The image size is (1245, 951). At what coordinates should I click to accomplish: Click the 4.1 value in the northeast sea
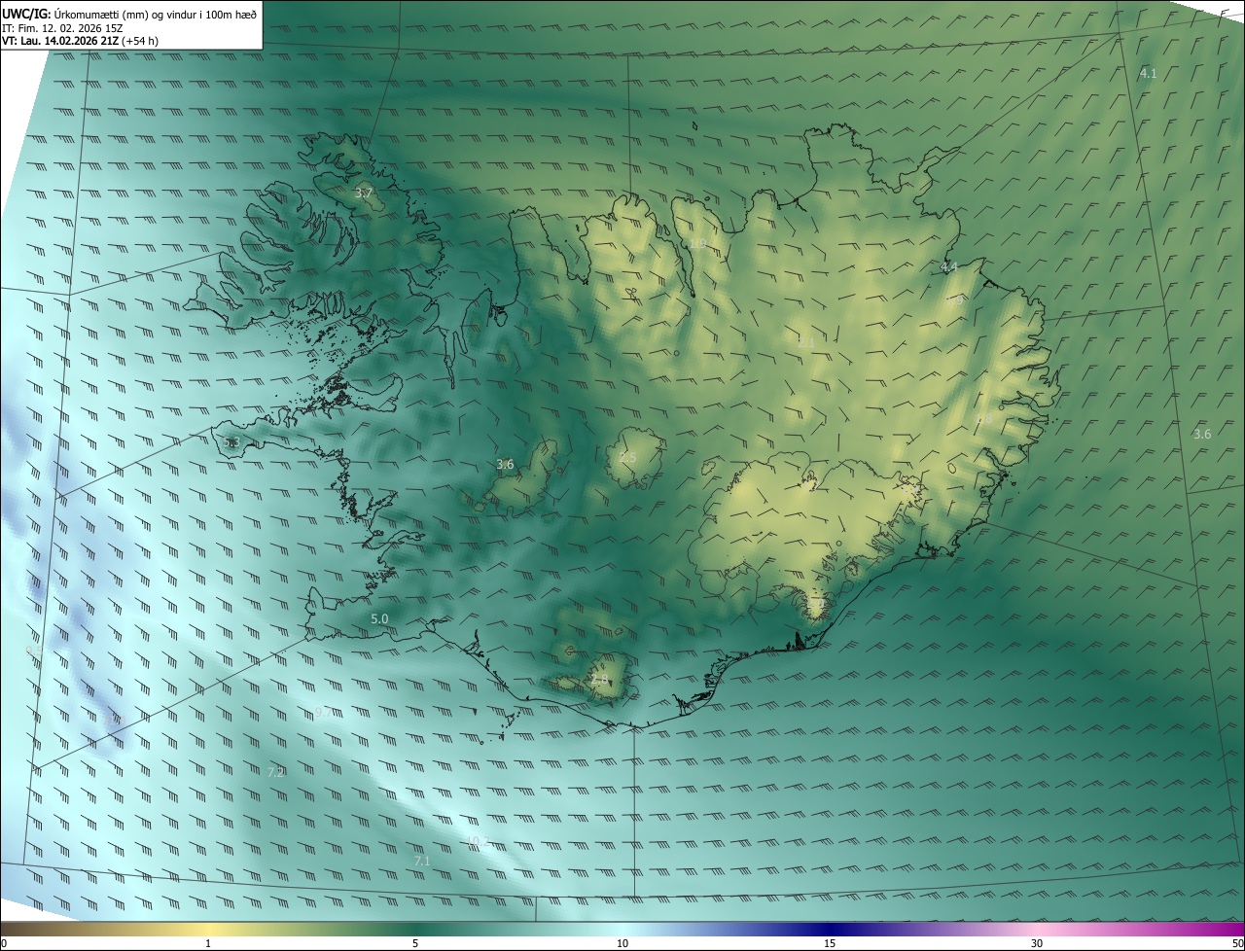[1148, 74]
